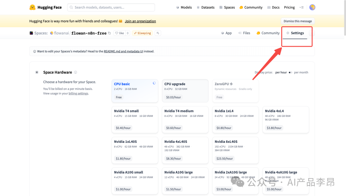346x196 pixels.
Task: Switch to the Settings tab
Action: click(295, 33)
